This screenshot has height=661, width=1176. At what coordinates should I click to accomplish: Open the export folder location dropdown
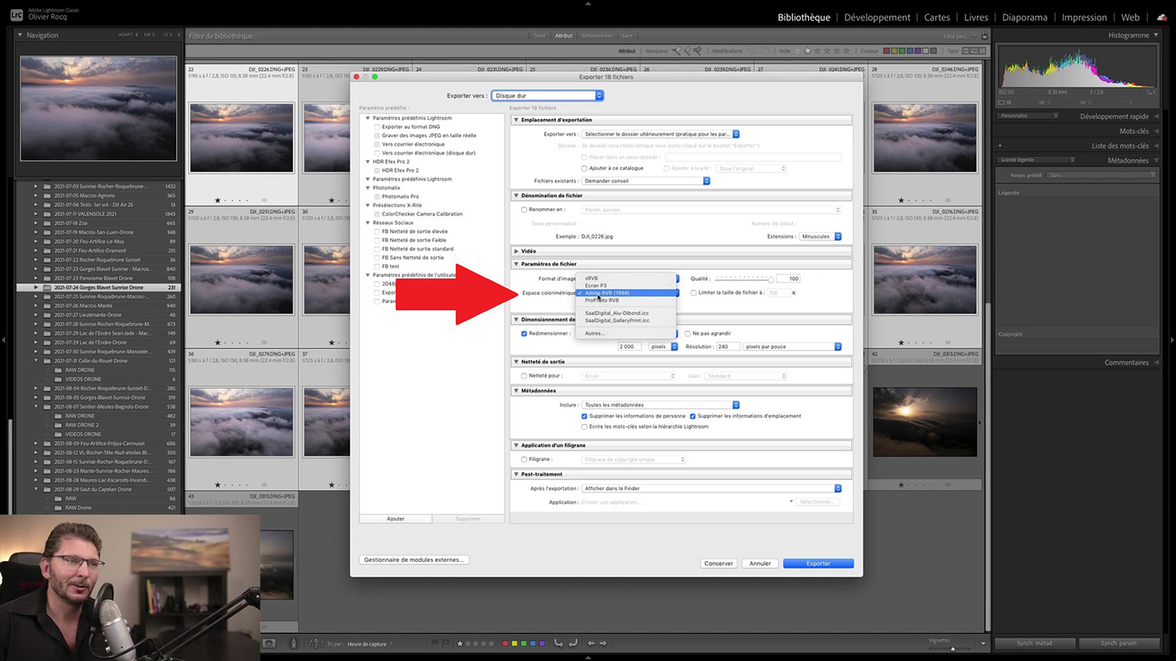pos(661,134)
